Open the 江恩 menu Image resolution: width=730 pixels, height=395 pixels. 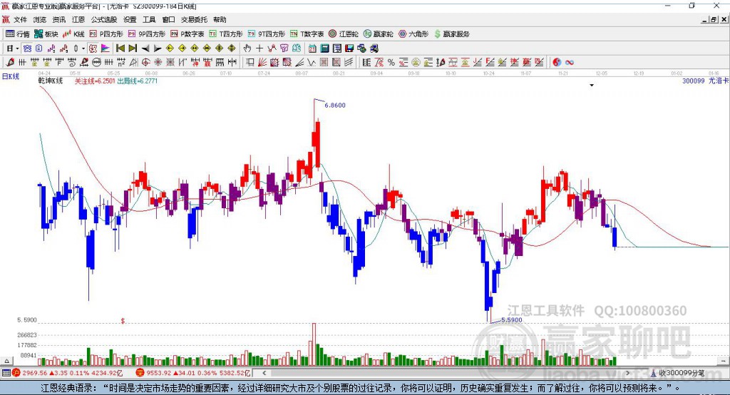(x=78, y=19)
